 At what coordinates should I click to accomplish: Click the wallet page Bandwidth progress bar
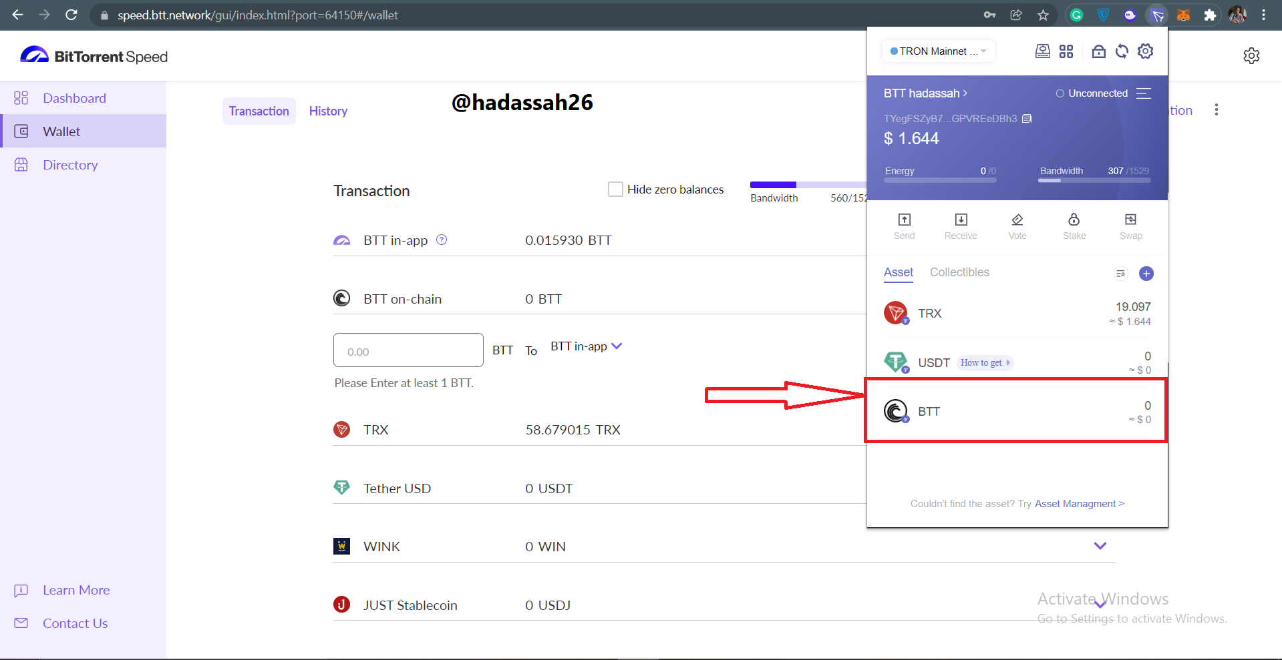[x=808, y=184]
